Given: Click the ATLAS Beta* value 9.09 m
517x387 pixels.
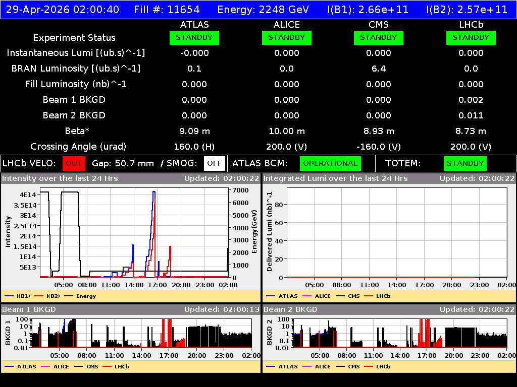Looking at the screenshot, I should click(x=194, y=132).
